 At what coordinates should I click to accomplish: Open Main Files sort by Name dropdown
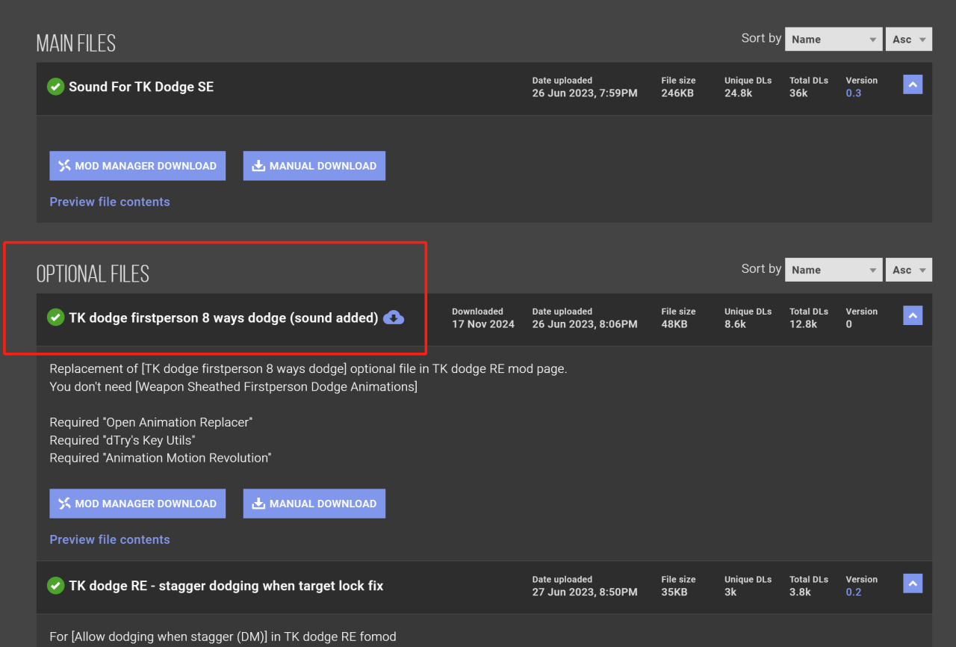coord(834,40)
